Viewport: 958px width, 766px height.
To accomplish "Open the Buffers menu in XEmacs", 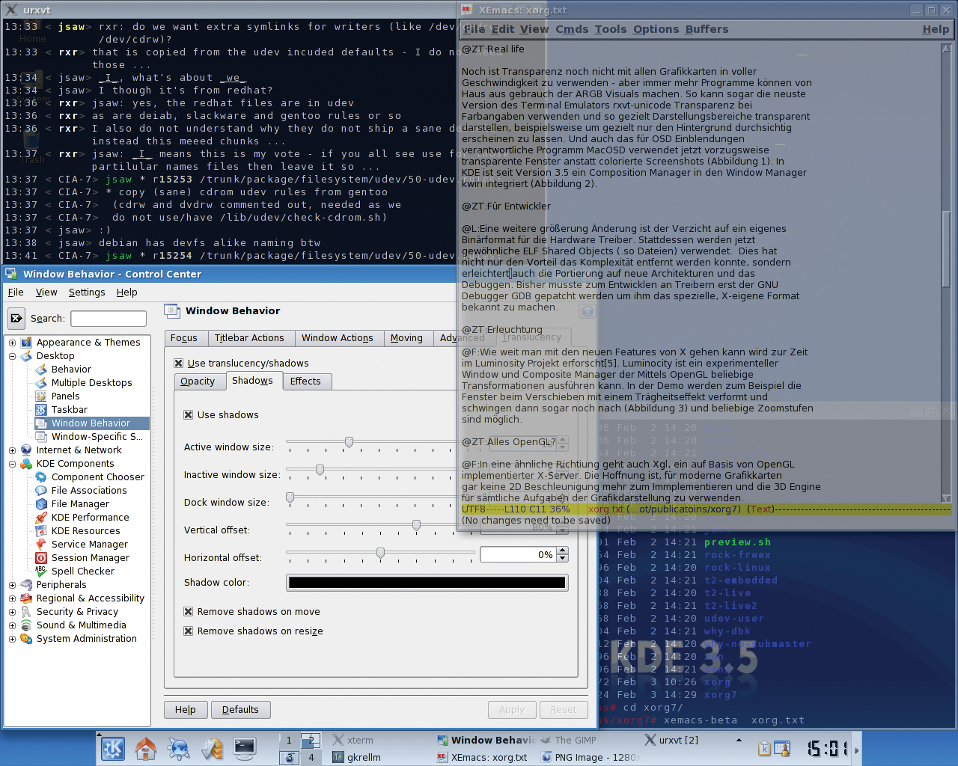I will tap(707, 29).
